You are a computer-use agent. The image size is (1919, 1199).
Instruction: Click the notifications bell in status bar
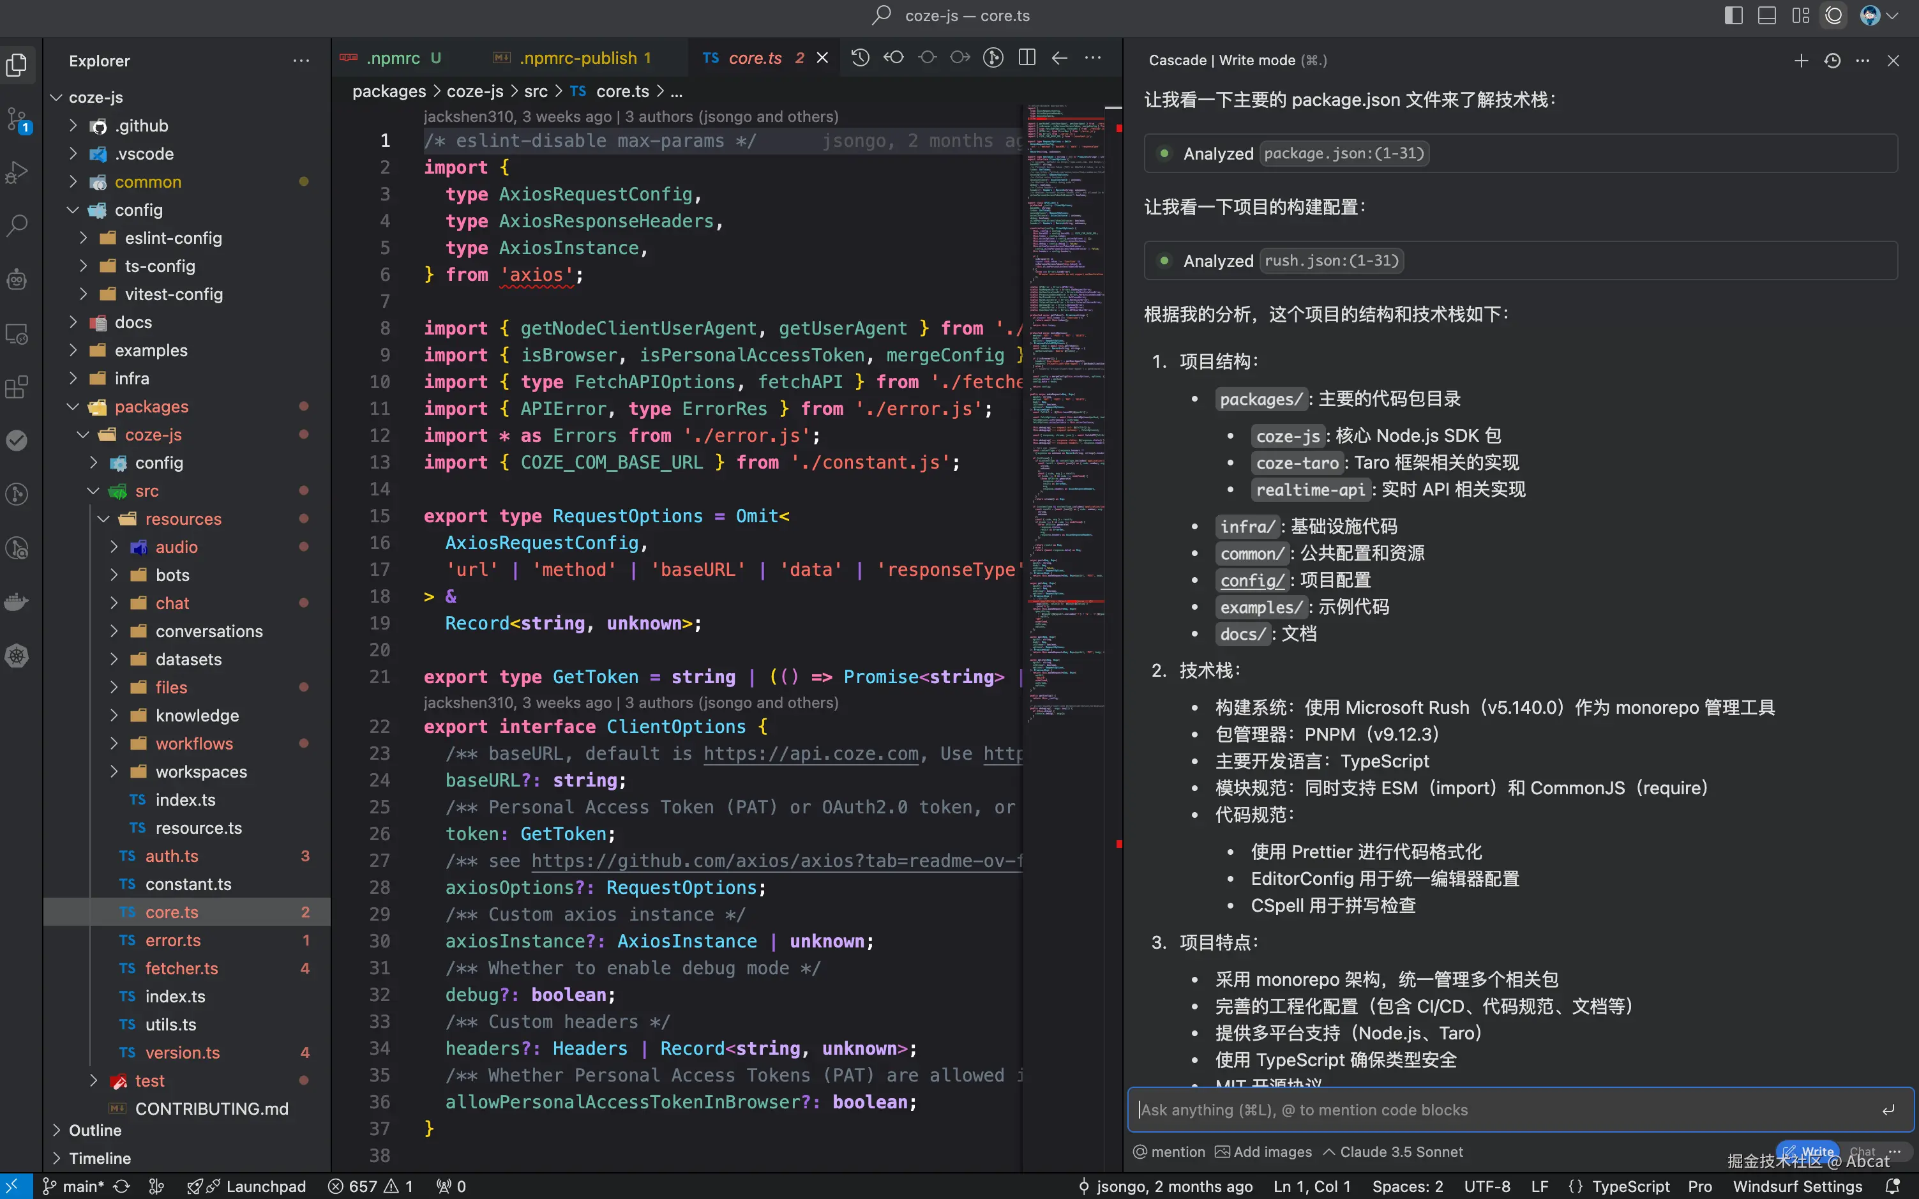[1892, 1186]
